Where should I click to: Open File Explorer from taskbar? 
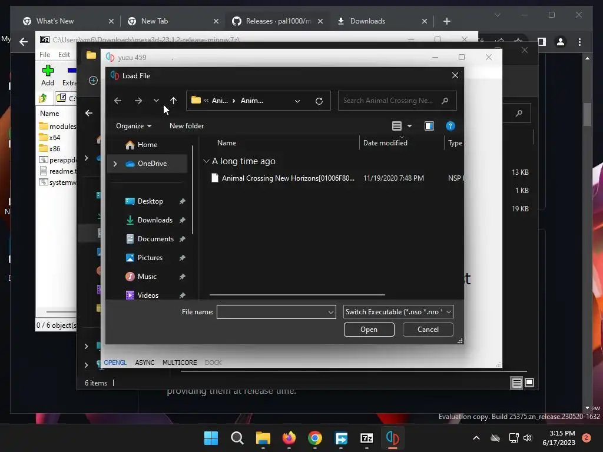(263, 438)
